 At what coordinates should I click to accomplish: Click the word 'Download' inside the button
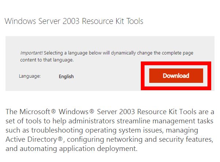click(x=176, y=76)
